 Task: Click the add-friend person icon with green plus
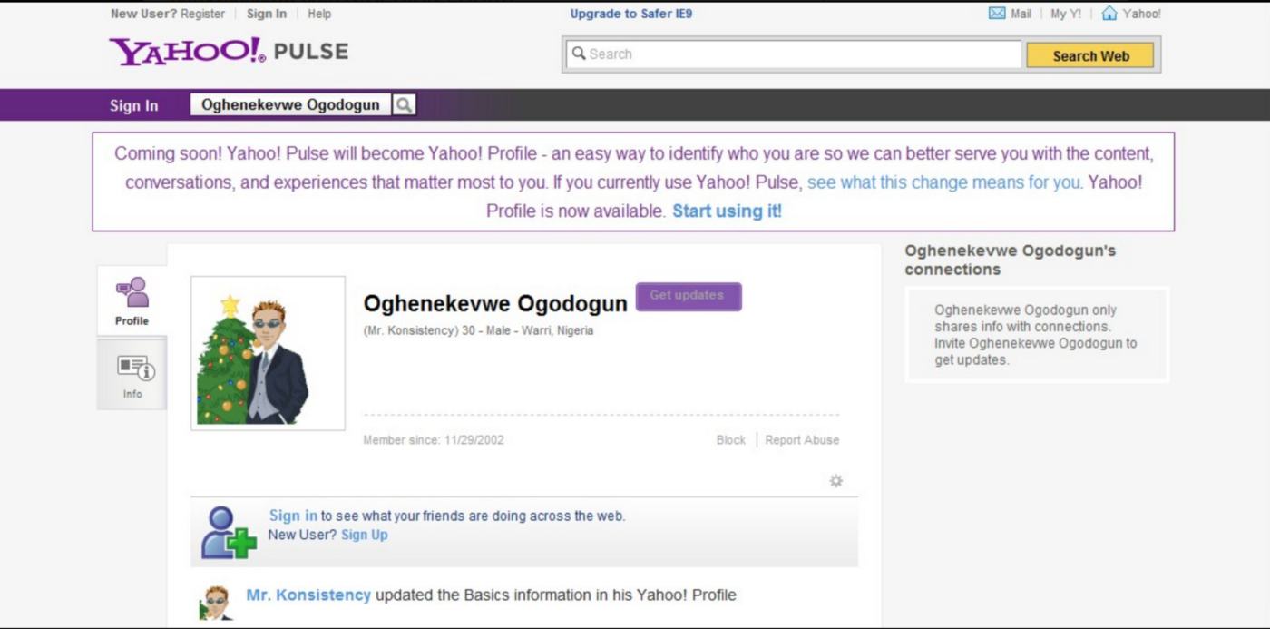click(x=229, y=532)
